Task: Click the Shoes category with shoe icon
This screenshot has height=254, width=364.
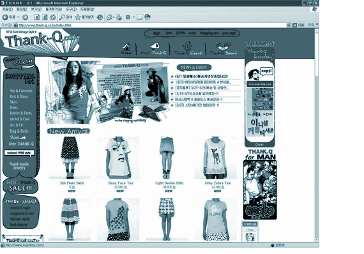Action: (18, 137)
